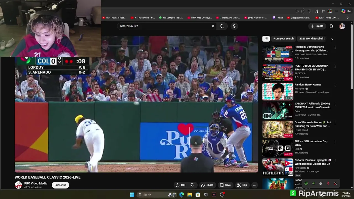This screenshot has height=199, width=354.
Task: Click the NVIDIA icon in tray popup
Action: click(313, 183)
